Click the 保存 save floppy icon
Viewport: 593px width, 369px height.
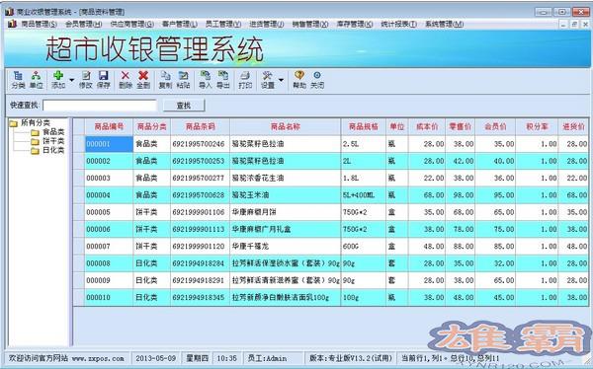(x=103, y=76)
